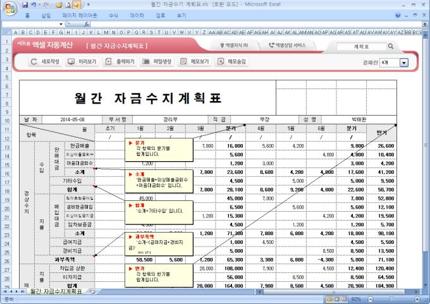The image size is (430, 304).
Task: Click the 새로작성 button
Action: click(45, 61)
